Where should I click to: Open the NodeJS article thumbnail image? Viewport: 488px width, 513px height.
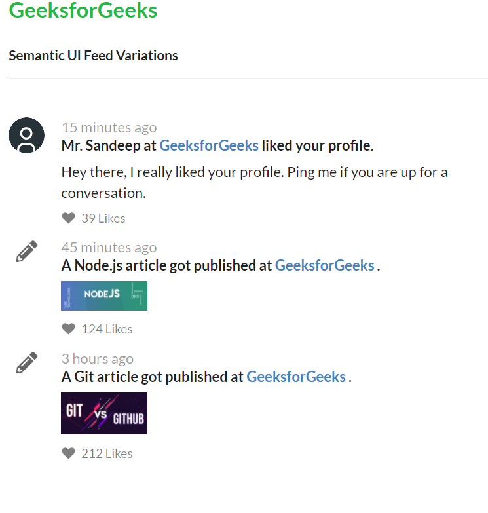[104, 295]
